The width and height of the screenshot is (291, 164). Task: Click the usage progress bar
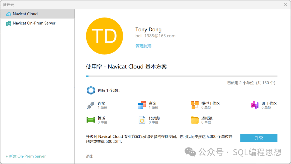(182, 76)
